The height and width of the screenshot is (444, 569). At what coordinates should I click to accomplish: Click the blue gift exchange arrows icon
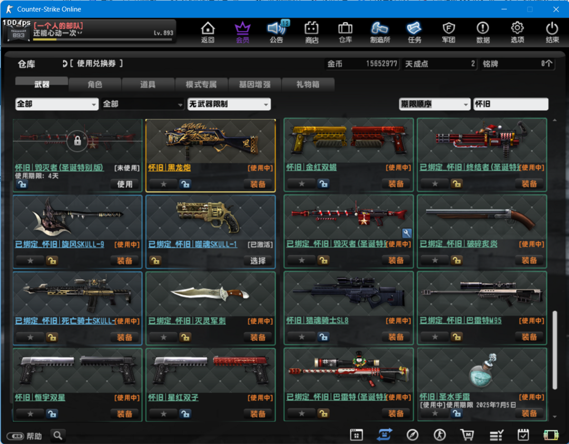click(385, 434)
